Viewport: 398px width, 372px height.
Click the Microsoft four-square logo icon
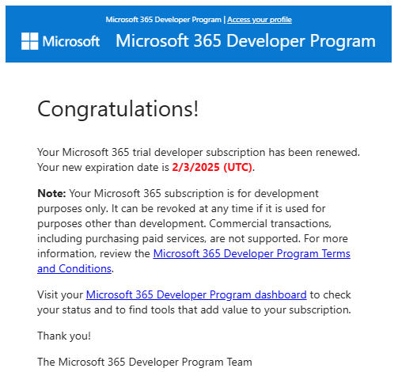pos(30,41)
